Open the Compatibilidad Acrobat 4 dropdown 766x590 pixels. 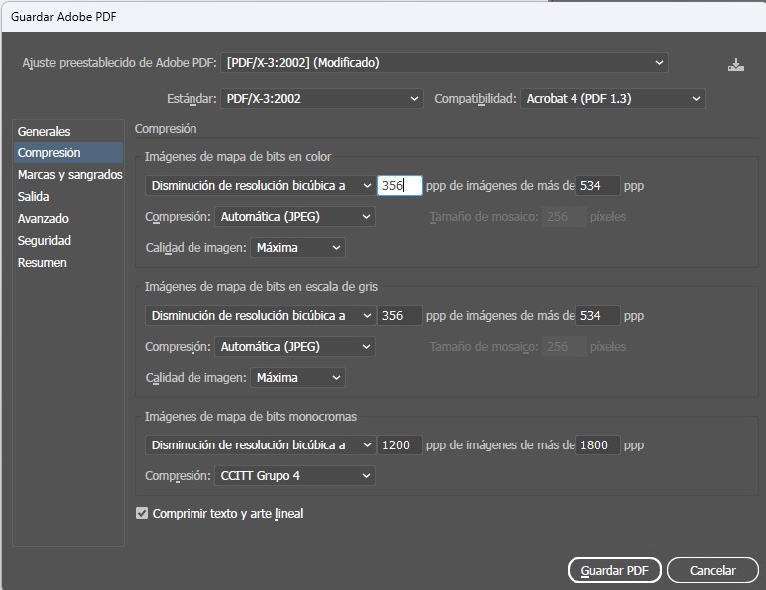(x=612, y=99)
